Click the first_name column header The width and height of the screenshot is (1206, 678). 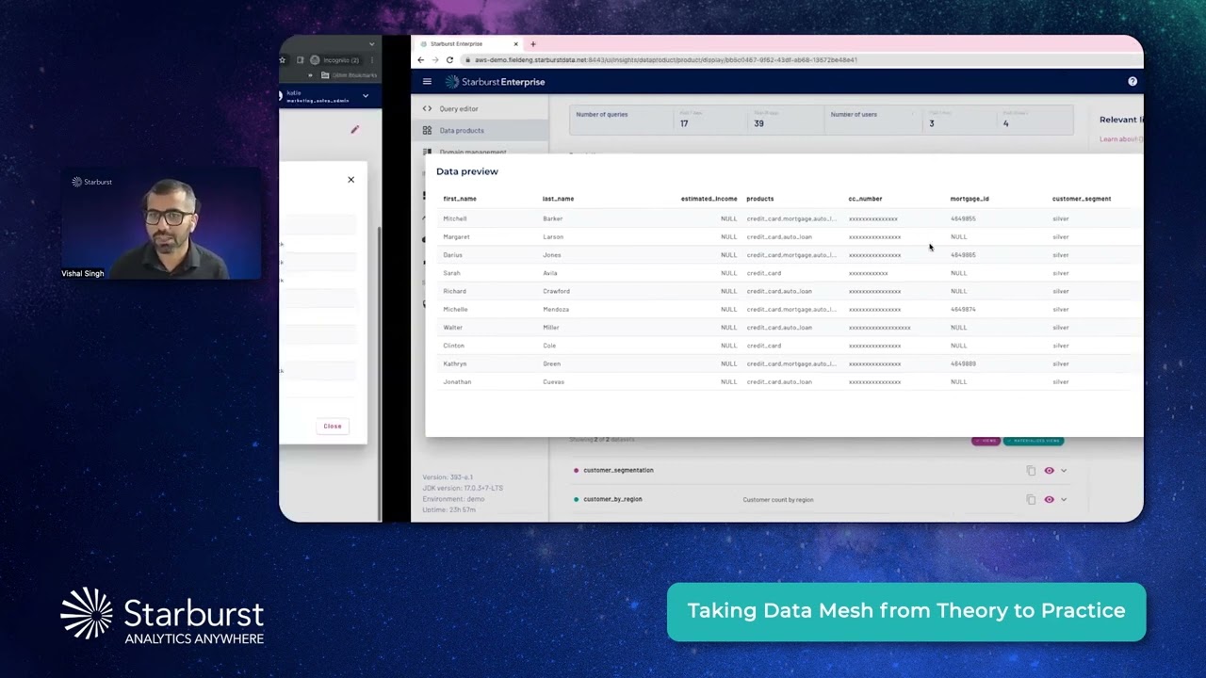(x=460, y=199)
